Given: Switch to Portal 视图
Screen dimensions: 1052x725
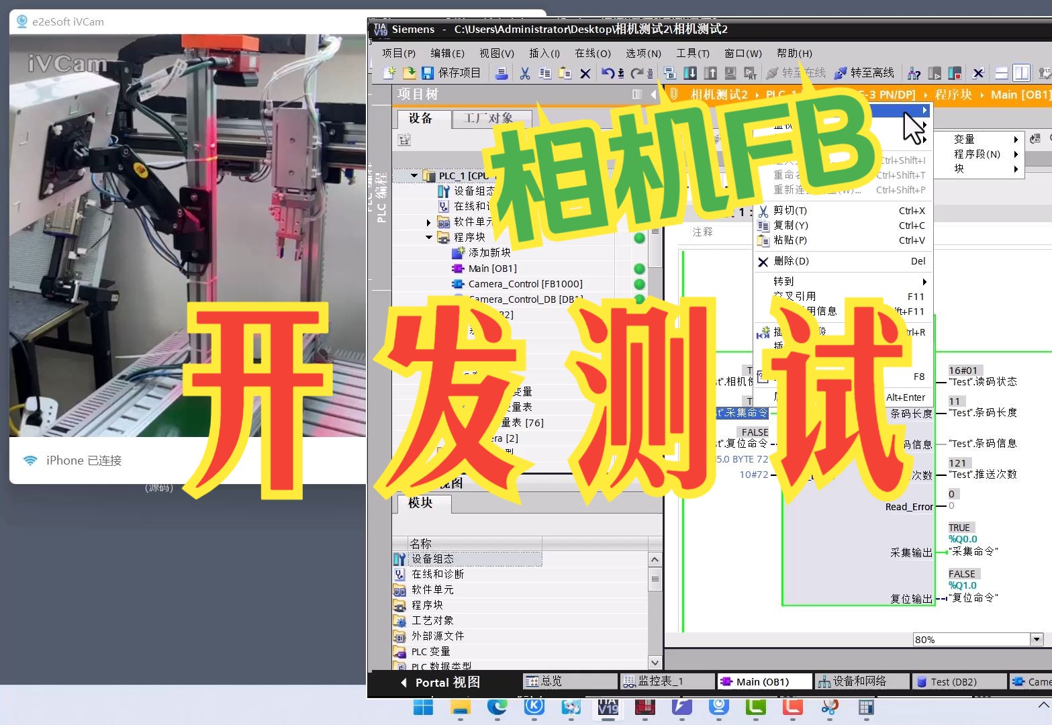Looking at the screenshot, I should 441,682.
